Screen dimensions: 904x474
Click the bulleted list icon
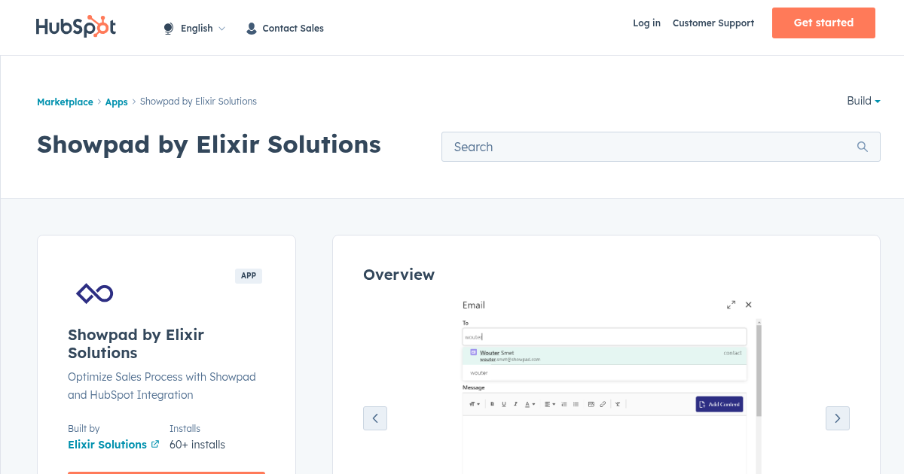pos(575,404)
